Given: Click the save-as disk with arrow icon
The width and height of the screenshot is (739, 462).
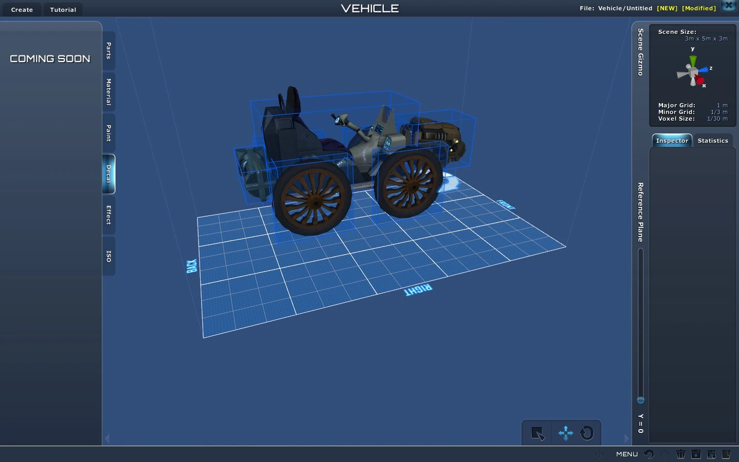Looking at the screenshot, I should point(711,454).
